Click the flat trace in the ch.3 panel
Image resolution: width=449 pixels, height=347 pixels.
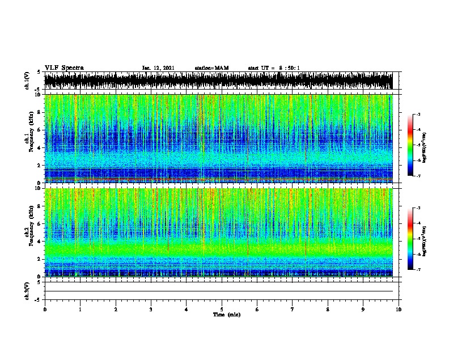pos(218,291)
